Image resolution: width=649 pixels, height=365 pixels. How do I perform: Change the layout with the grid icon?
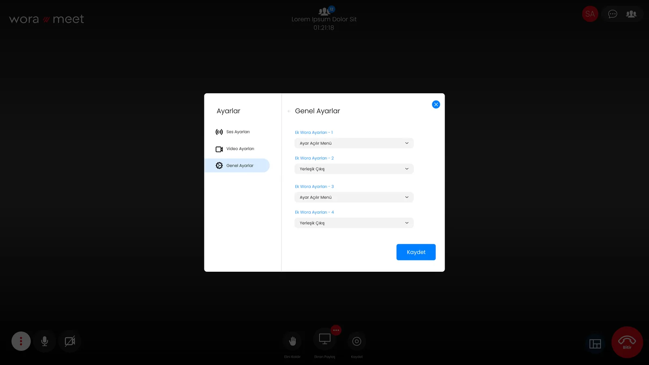pos(595,344)
